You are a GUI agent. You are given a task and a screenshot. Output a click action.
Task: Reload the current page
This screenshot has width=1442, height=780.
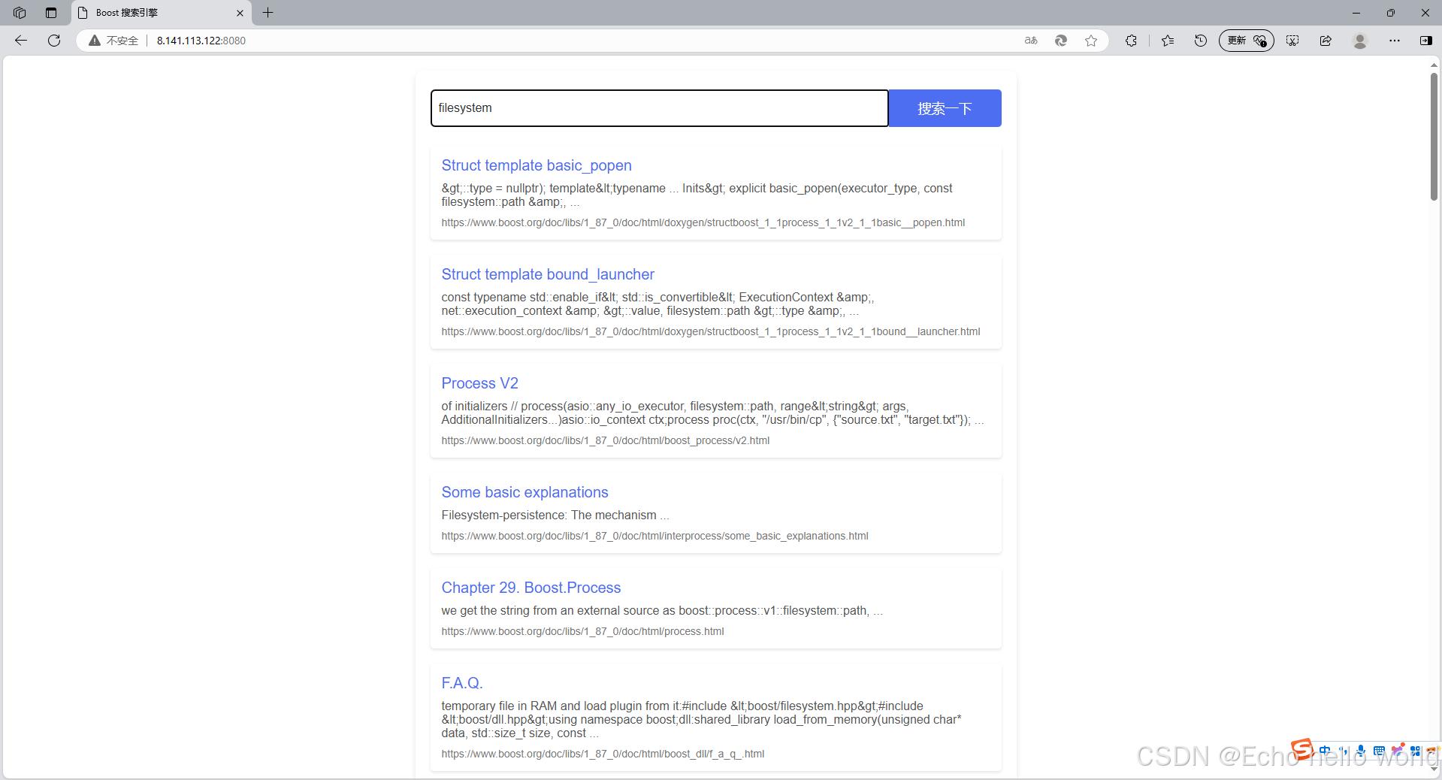pyautogui.click(x=54, y=41)
